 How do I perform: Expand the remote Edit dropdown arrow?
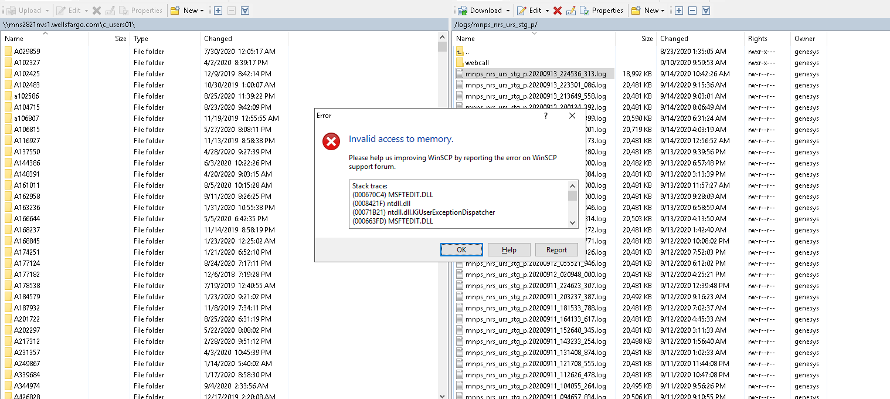(547, 11)
